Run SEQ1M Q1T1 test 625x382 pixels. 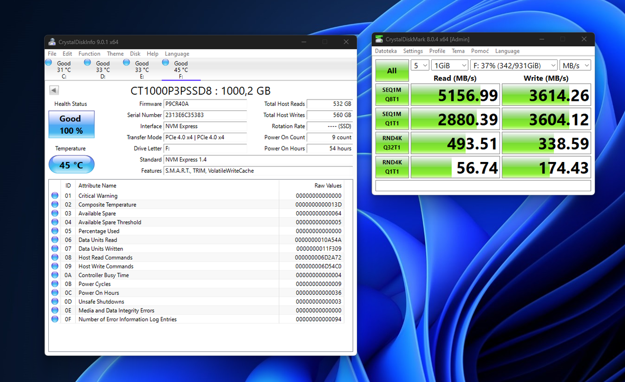point(392,119)
